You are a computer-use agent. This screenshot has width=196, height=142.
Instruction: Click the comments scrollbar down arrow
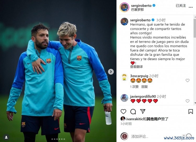[195, 103]
